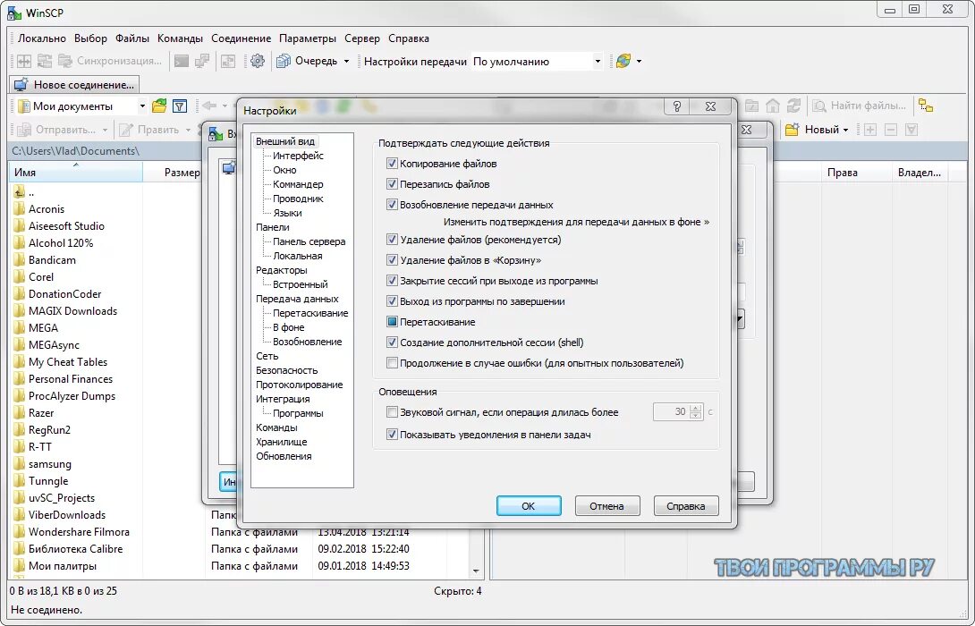
Task: Click Изменить подтверждения для передачи в фоне link
Action: coord(576,222)
